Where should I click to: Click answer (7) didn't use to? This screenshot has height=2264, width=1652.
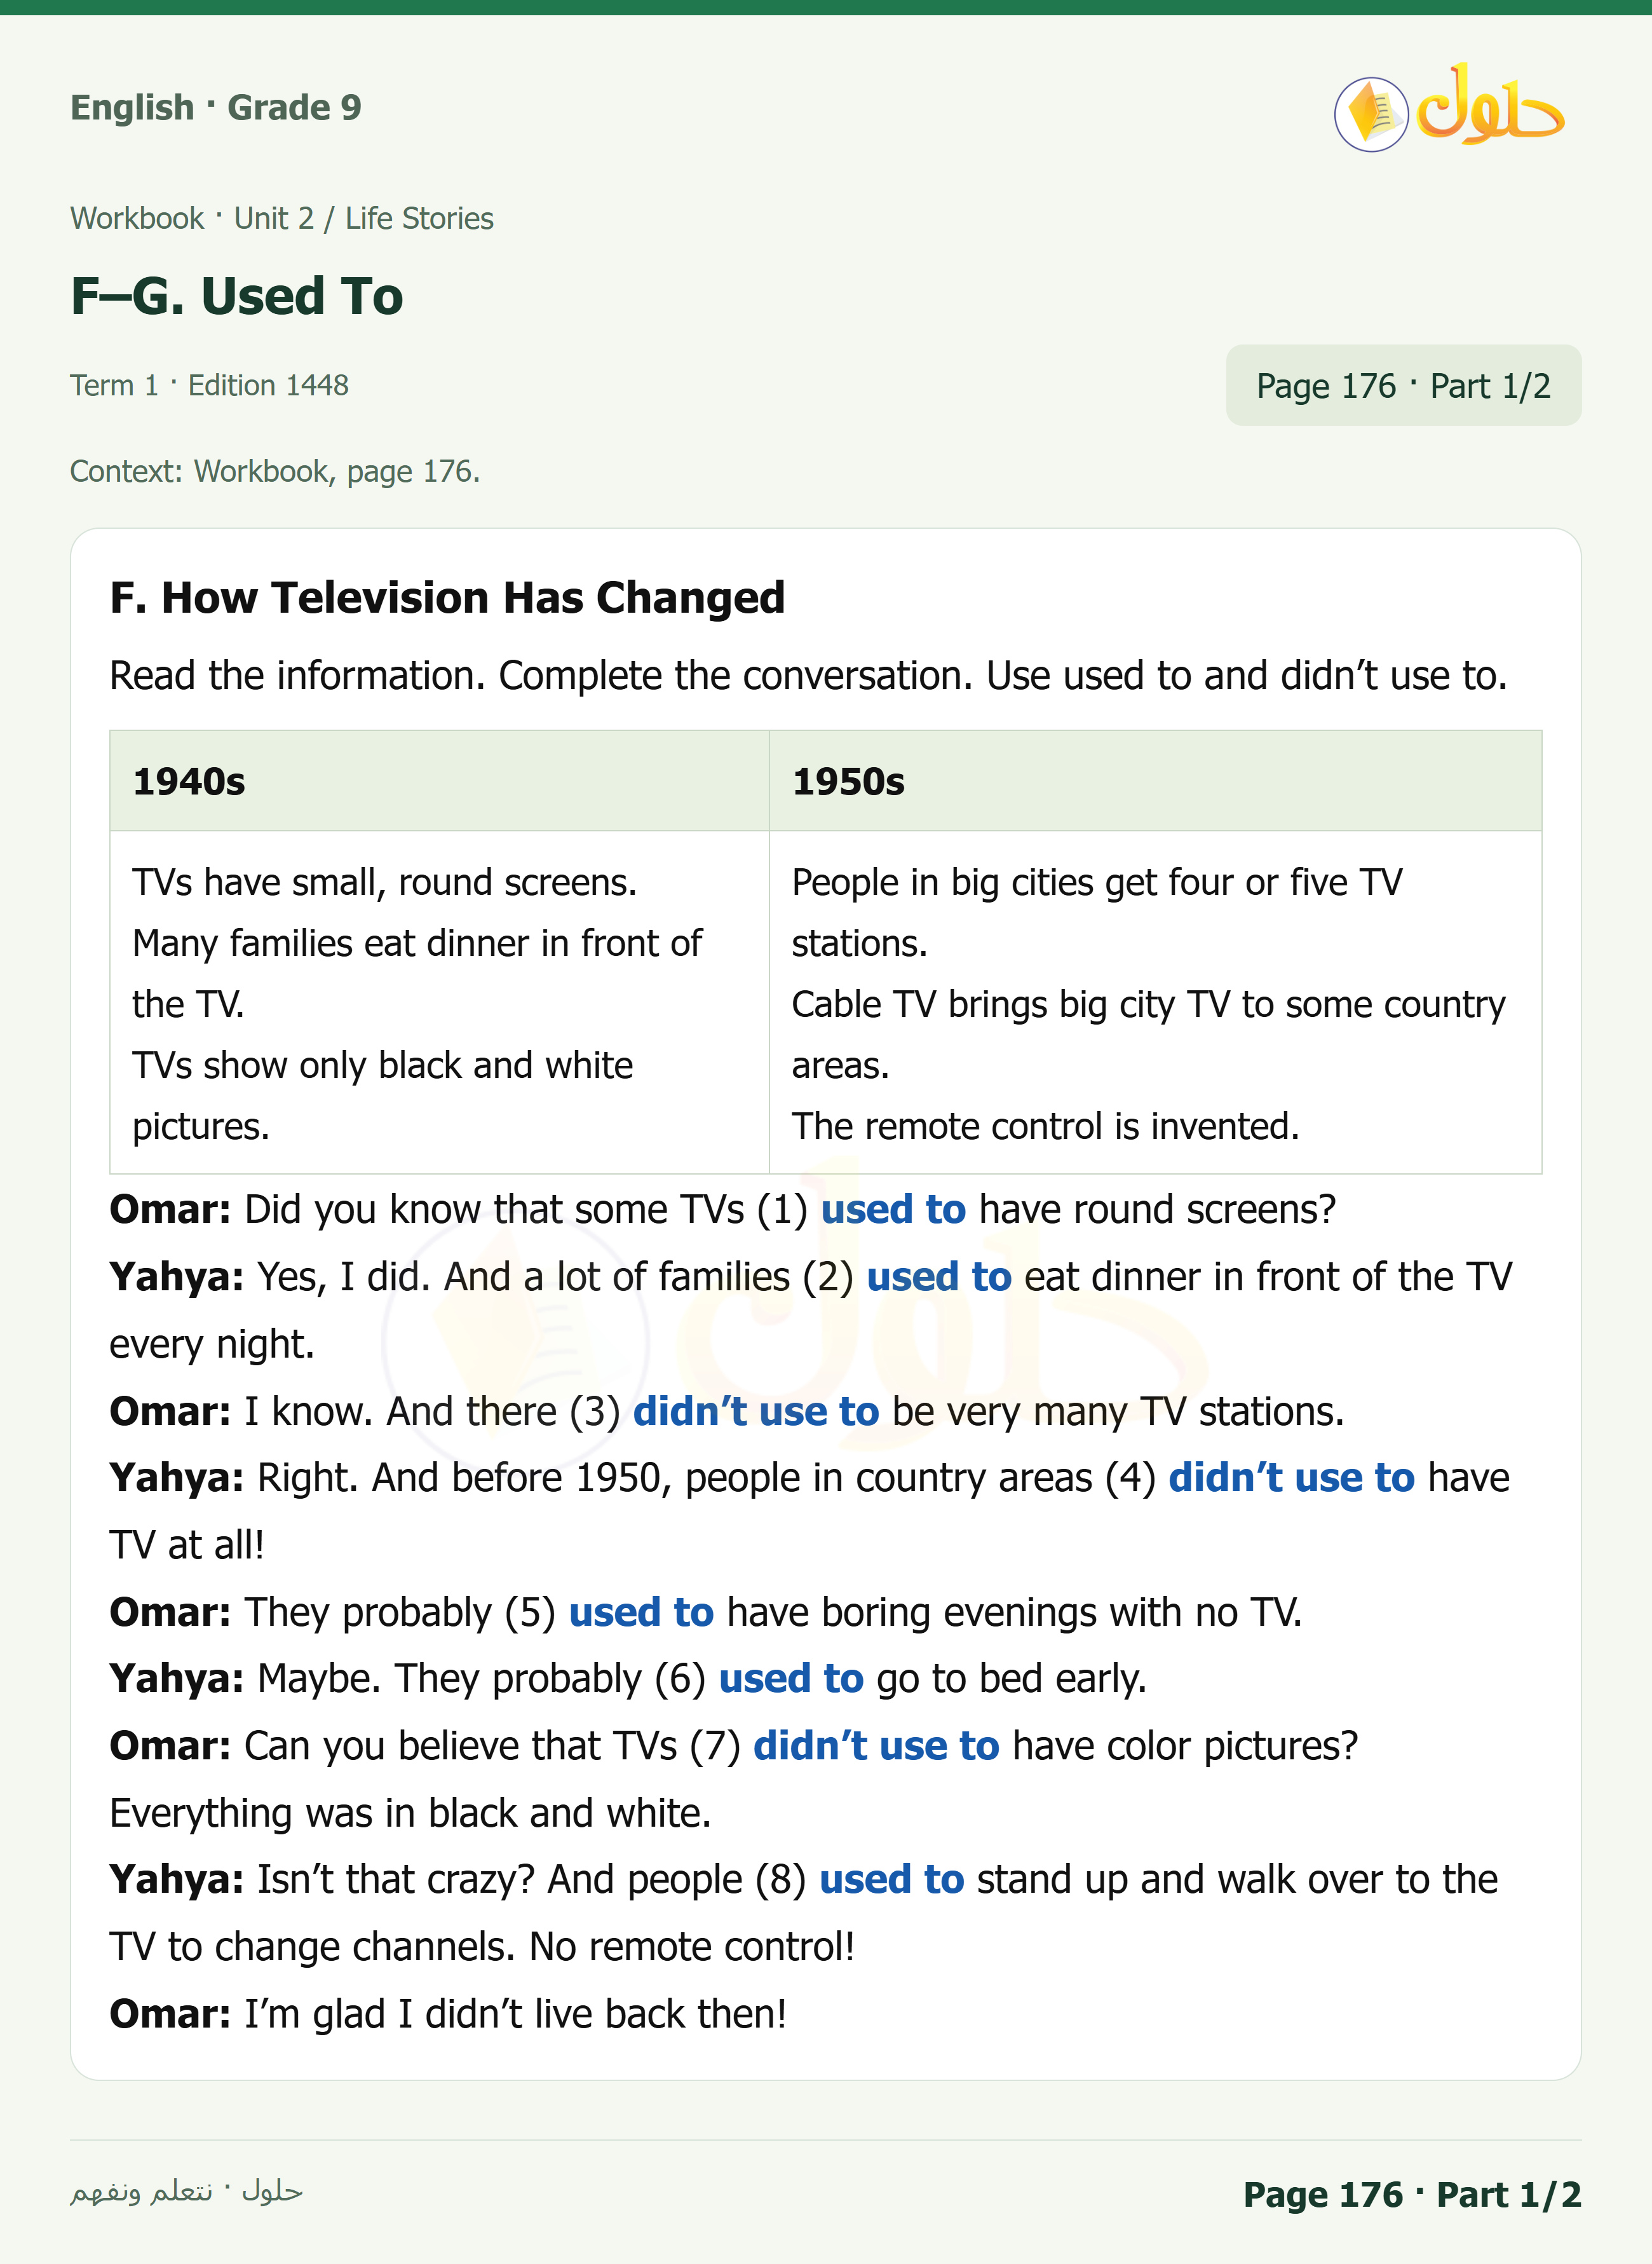[x=876, y=1746]
